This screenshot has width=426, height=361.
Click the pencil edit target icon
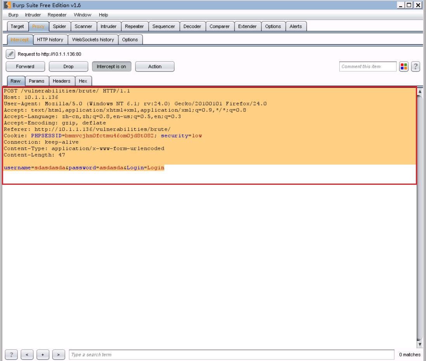10,54
